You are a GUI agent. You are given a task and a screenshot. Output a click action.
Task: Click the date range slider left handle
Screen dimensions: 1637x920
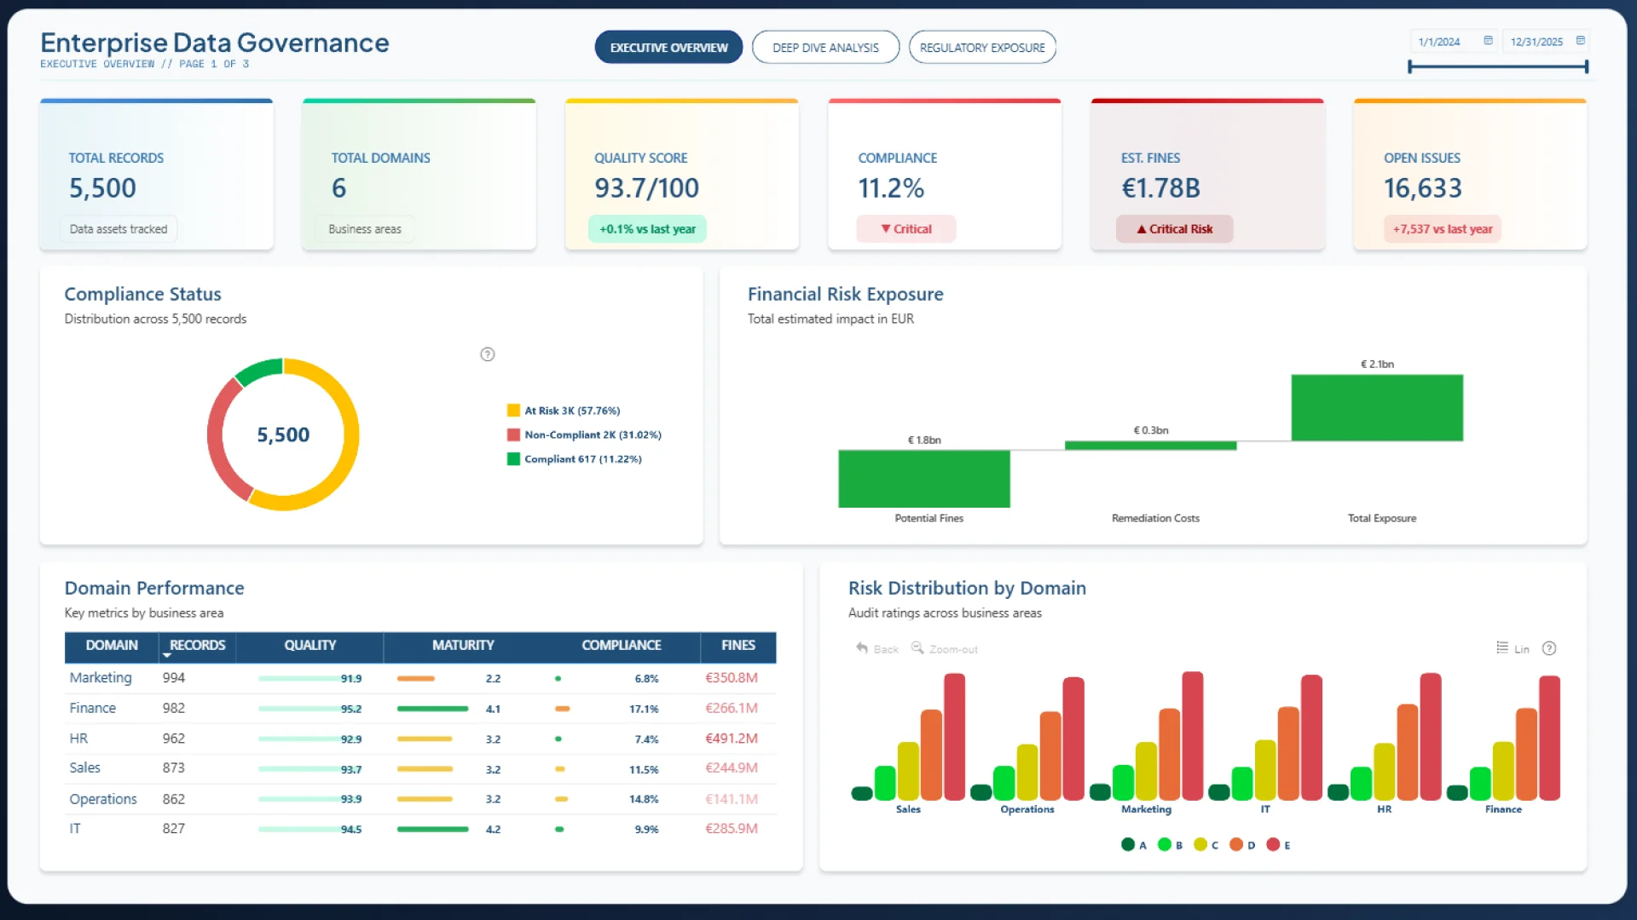click(x=1410, y=66)
